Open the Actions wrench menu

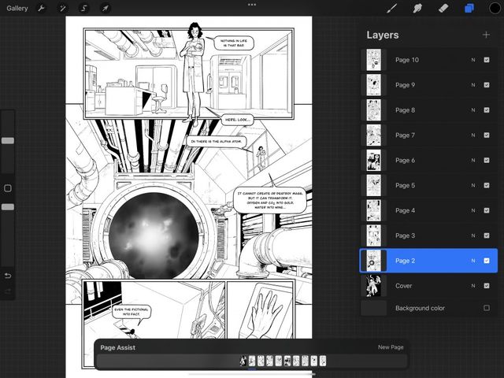[42, 8]
